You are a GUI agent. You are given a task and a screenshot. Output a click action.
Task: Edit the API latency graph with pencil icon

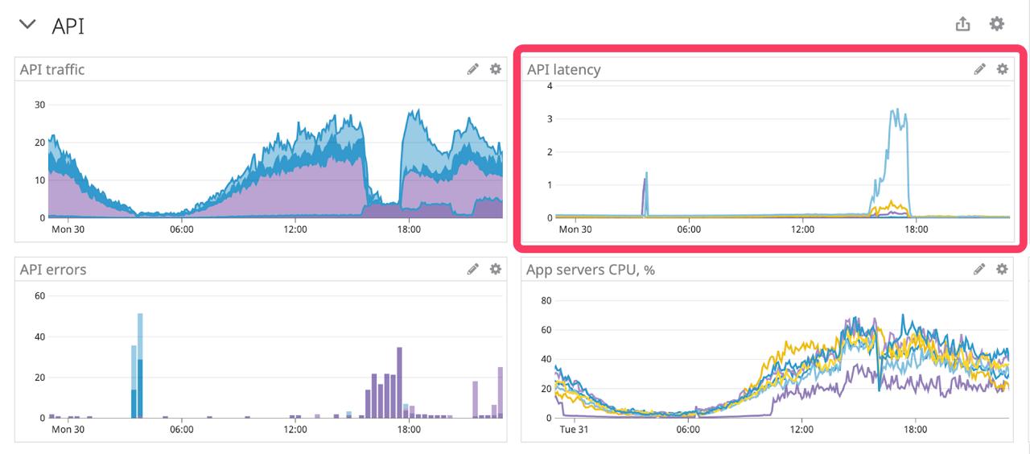click(x=979, y=69)
